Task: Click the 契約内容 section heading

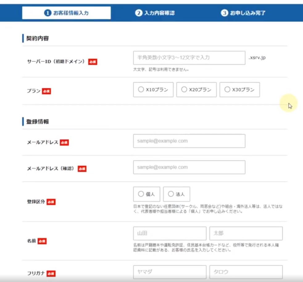Action: [37, 38]
